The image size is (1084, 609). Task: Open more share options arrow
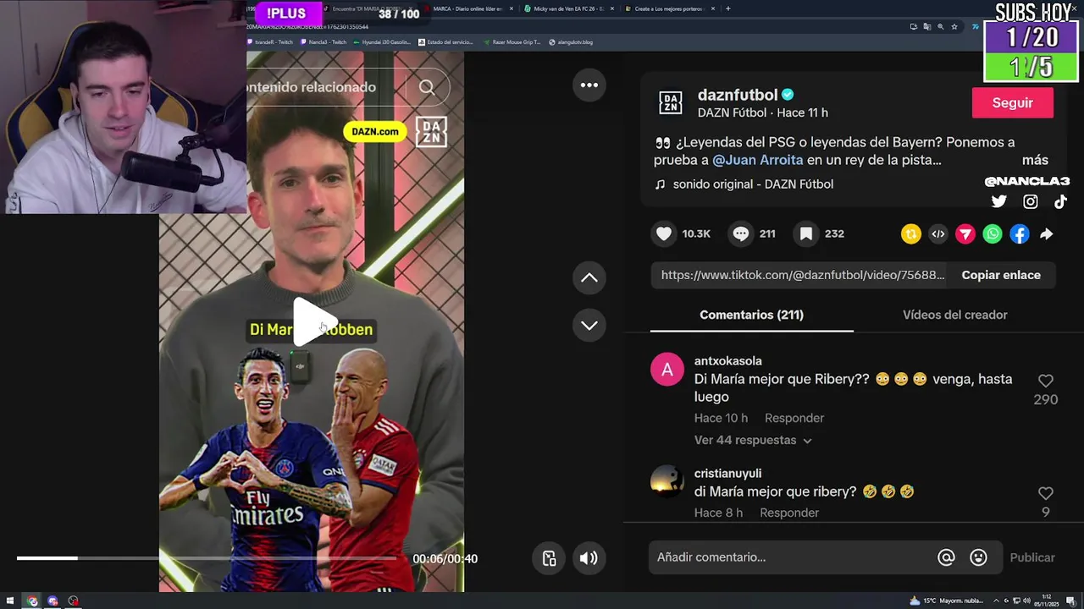click(x=1047, y=234)
